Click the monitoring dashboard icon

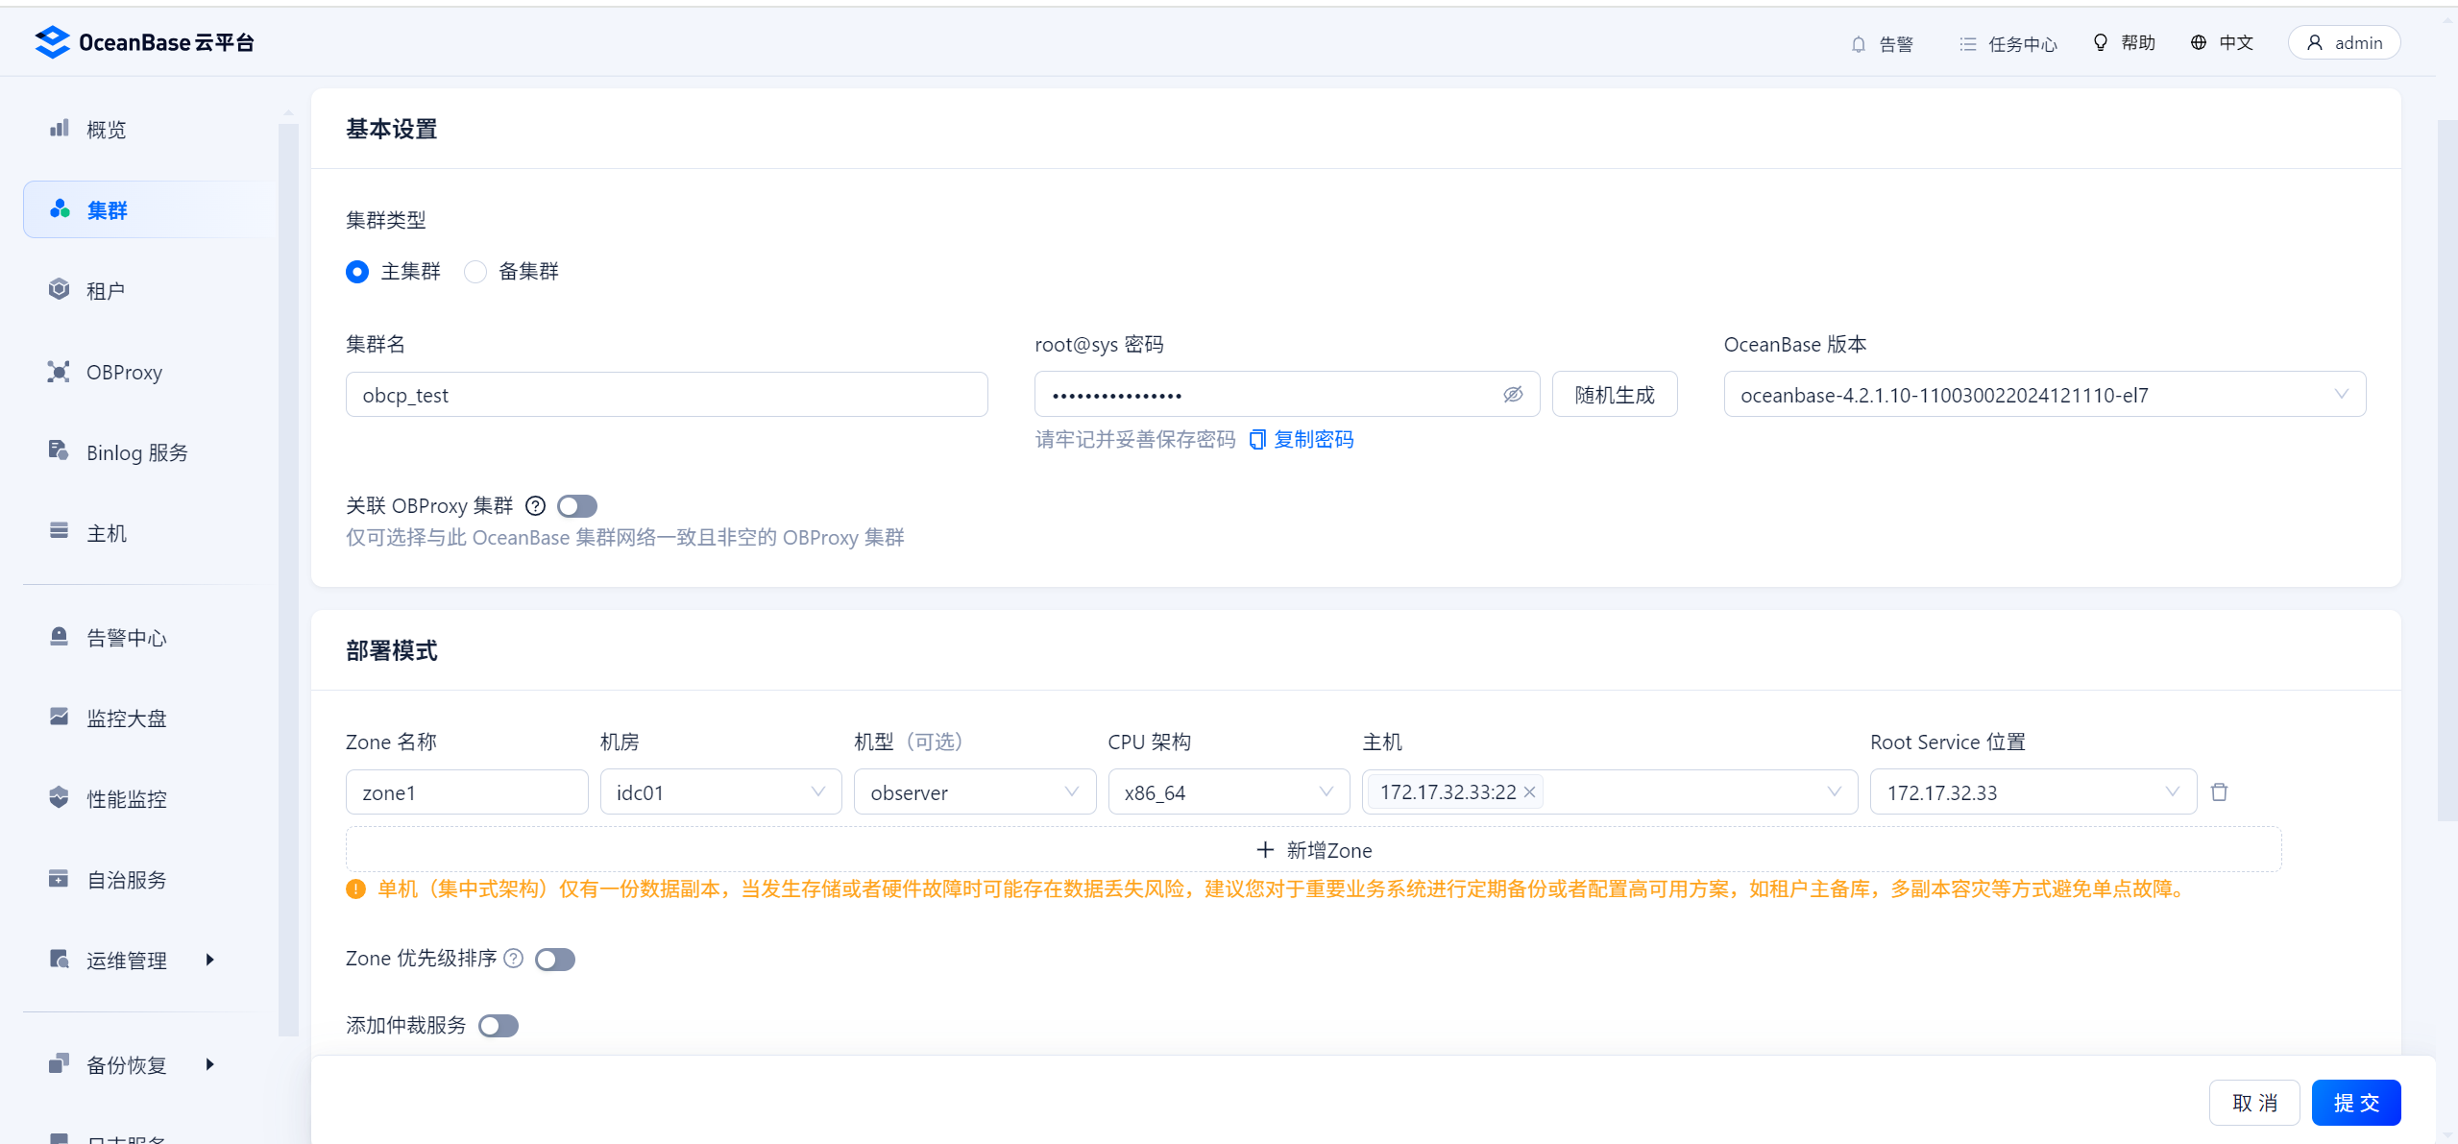click(60, 717)
